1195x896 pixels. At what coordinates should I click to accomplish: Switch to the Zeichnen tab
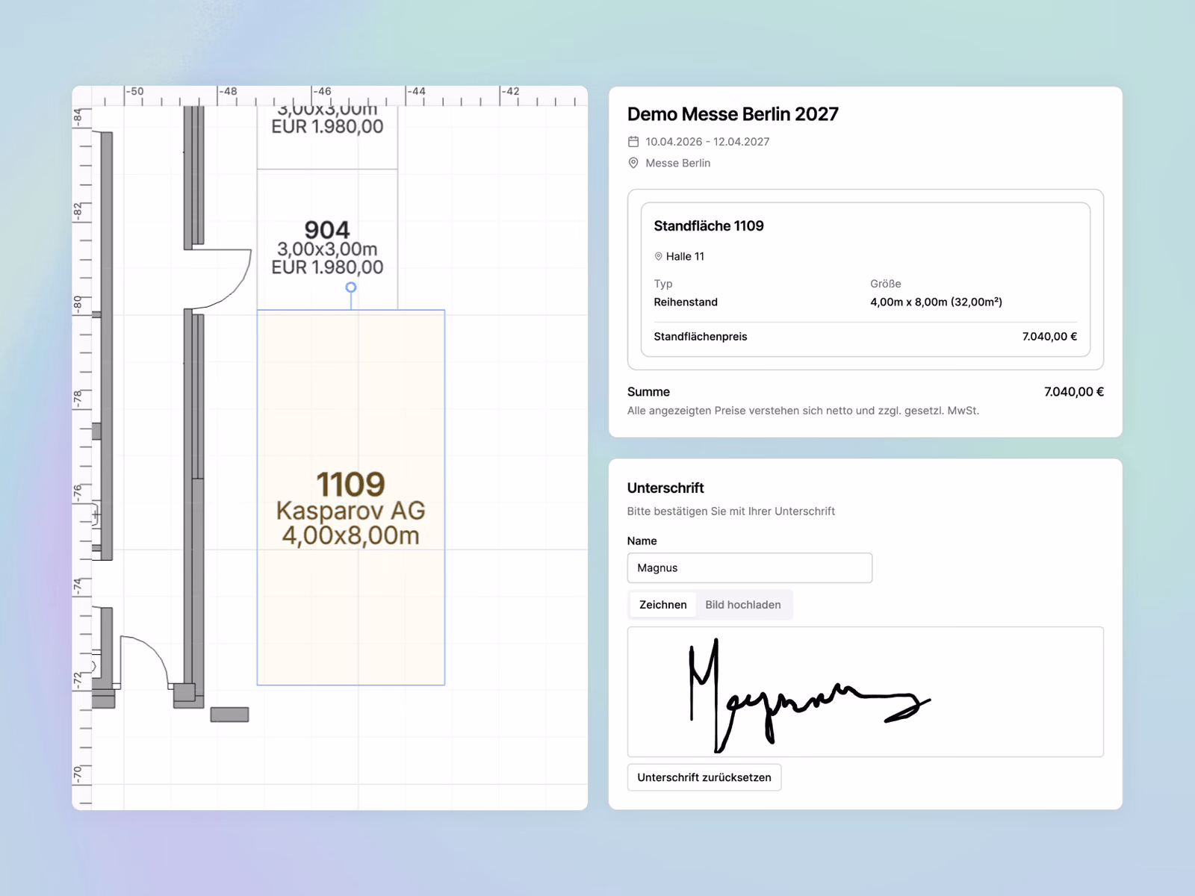(662, 605)
